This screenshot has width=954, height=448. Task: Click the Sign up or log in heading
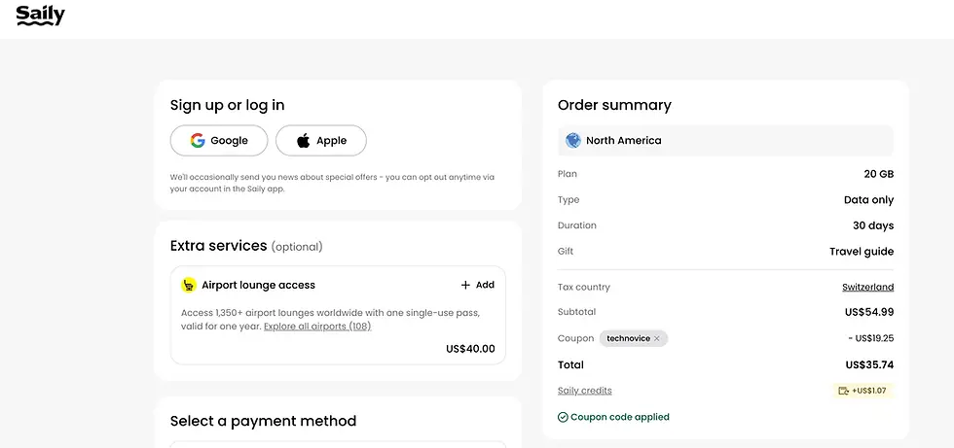click(x=228, y=105)
